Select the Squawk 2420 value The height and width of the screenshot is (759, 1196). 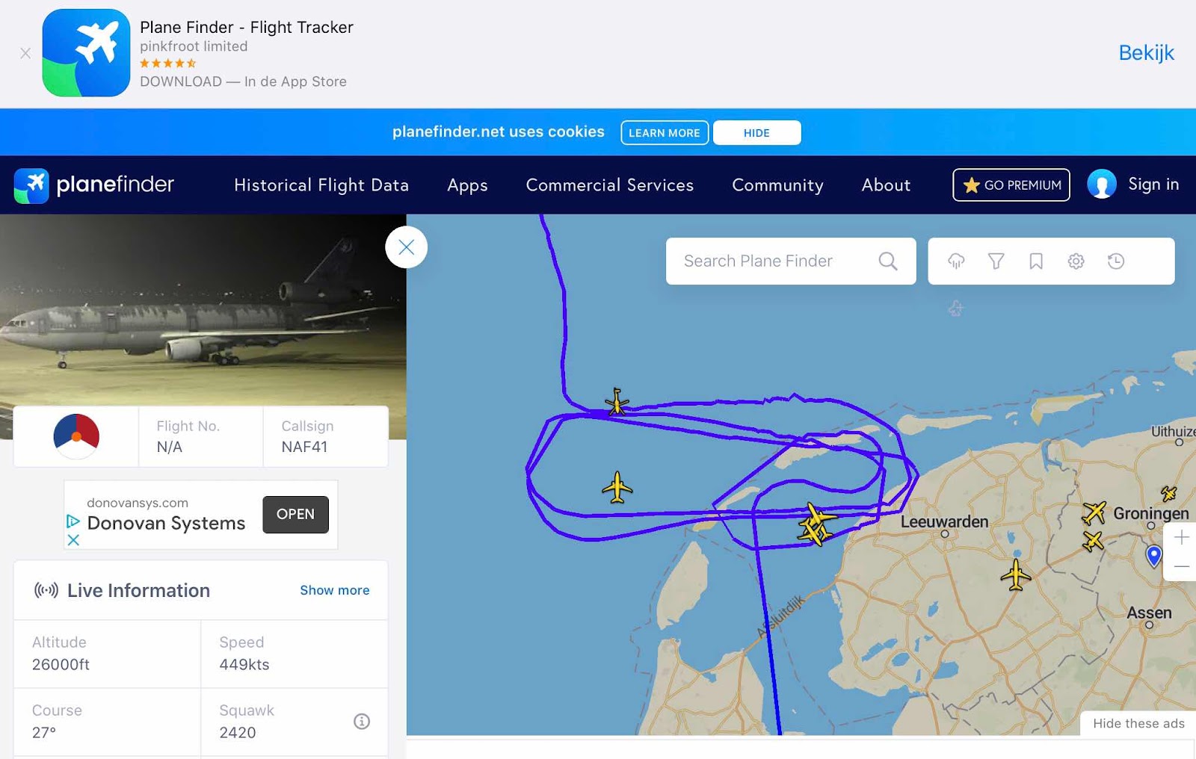pyautogui.click(x=238, y=733)
